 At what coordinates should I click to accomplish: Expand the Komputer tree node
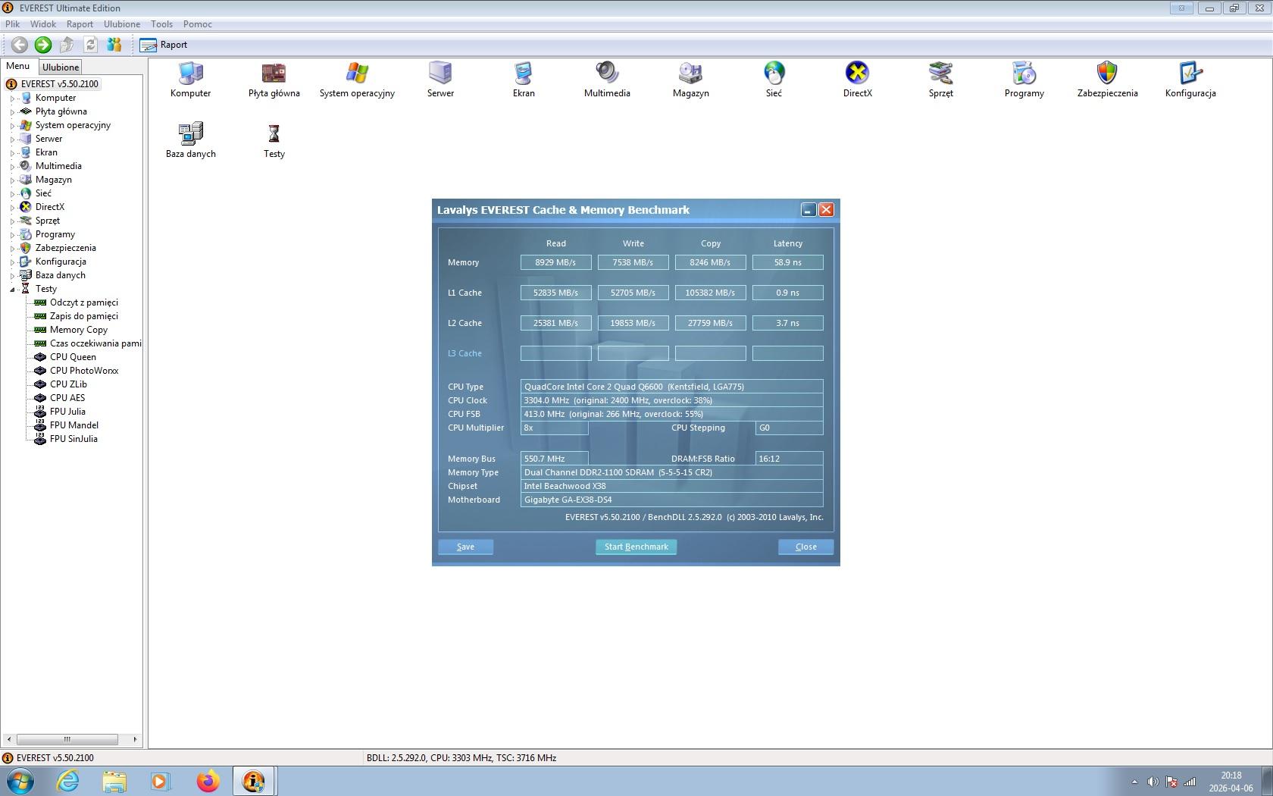pyautogui.click(x=12, y=99)
